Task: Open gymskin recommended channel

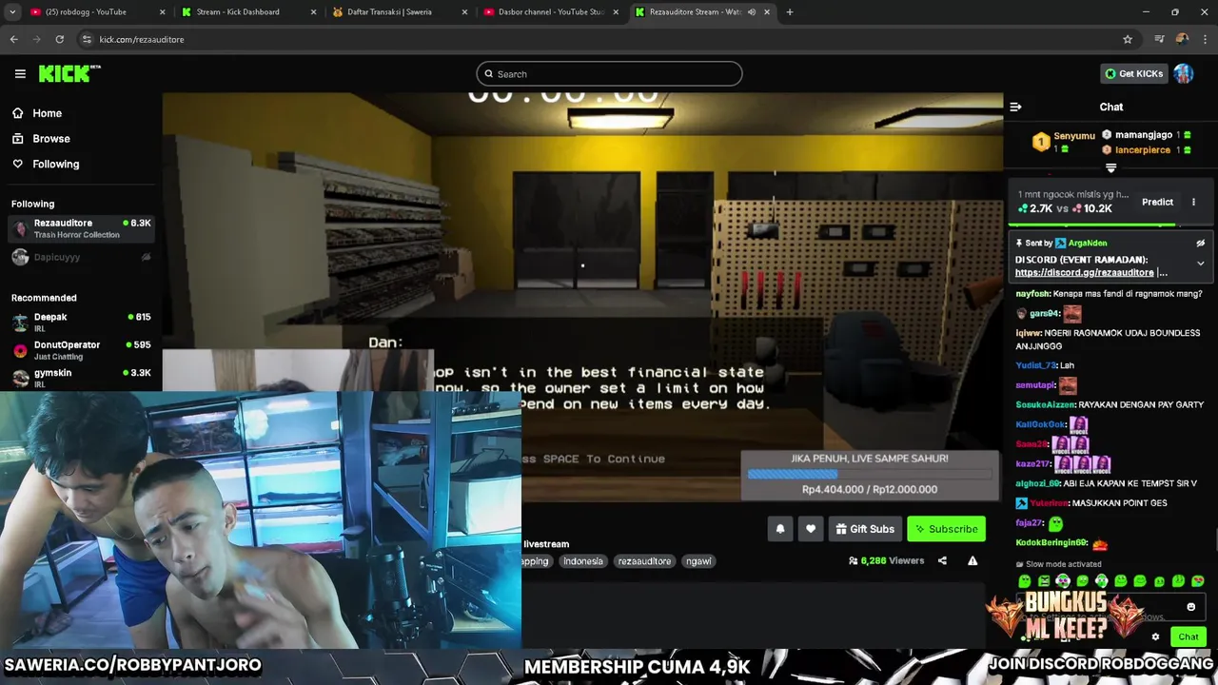Action: tap(81, 378)
